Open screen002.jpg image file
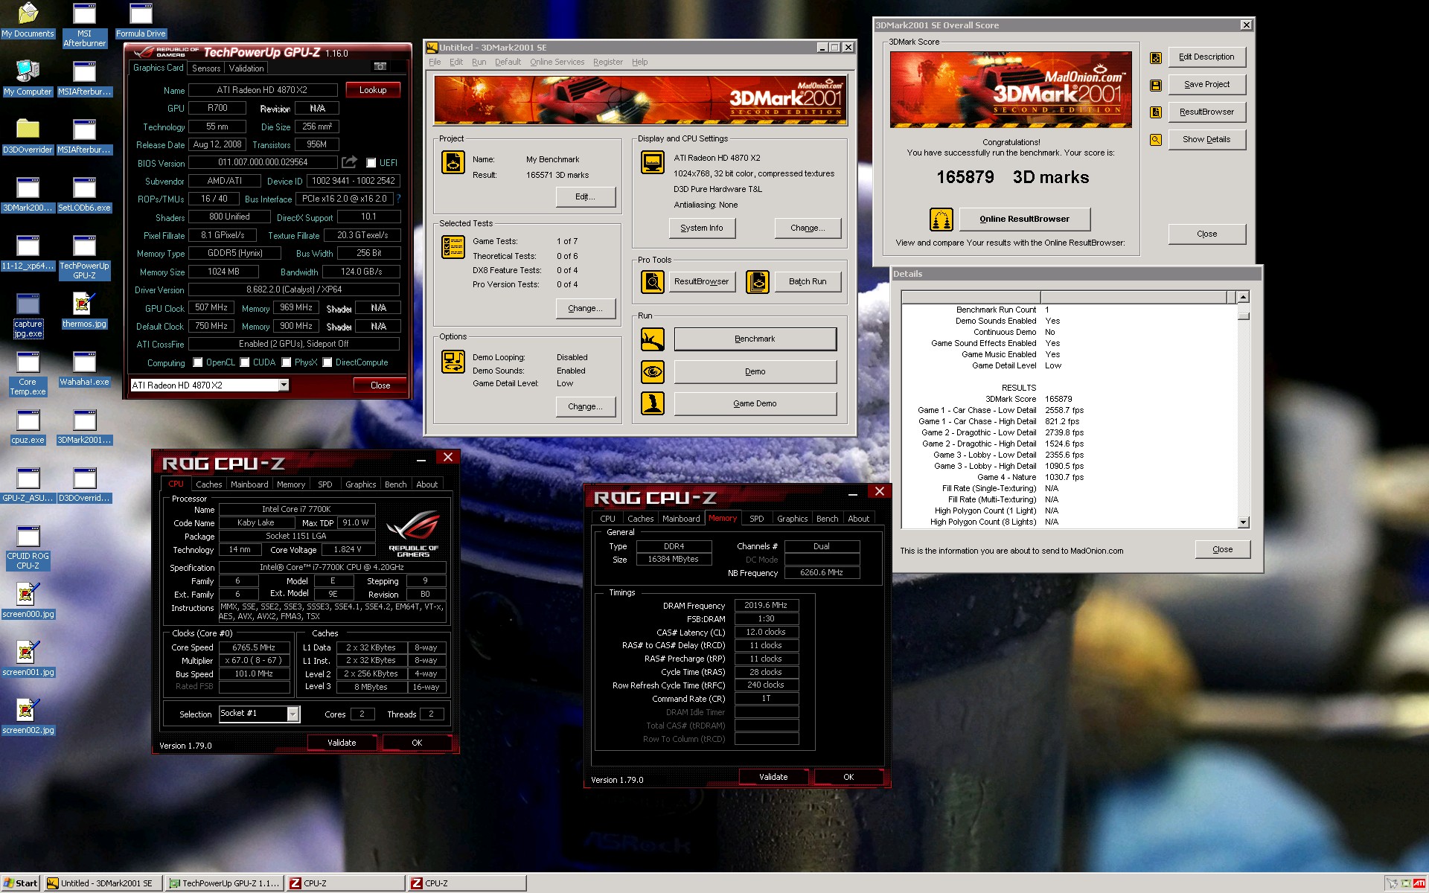Image resolution: width=1429 pixels, height=893 pixels. (x=28, y=717)
